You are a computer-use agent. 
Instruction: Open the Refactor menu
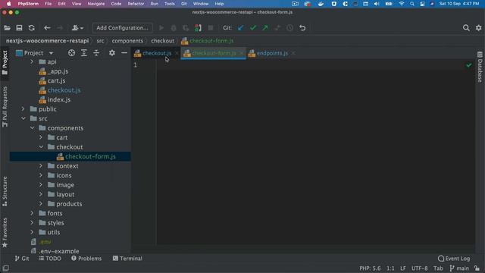pos(136,4)
